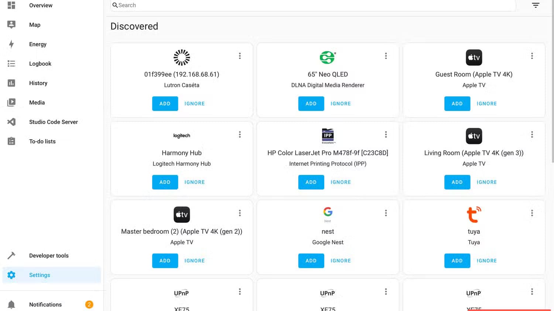Add the Google Nest integration
This screenshot has width=554, height=311.
[x=311, y=261]
